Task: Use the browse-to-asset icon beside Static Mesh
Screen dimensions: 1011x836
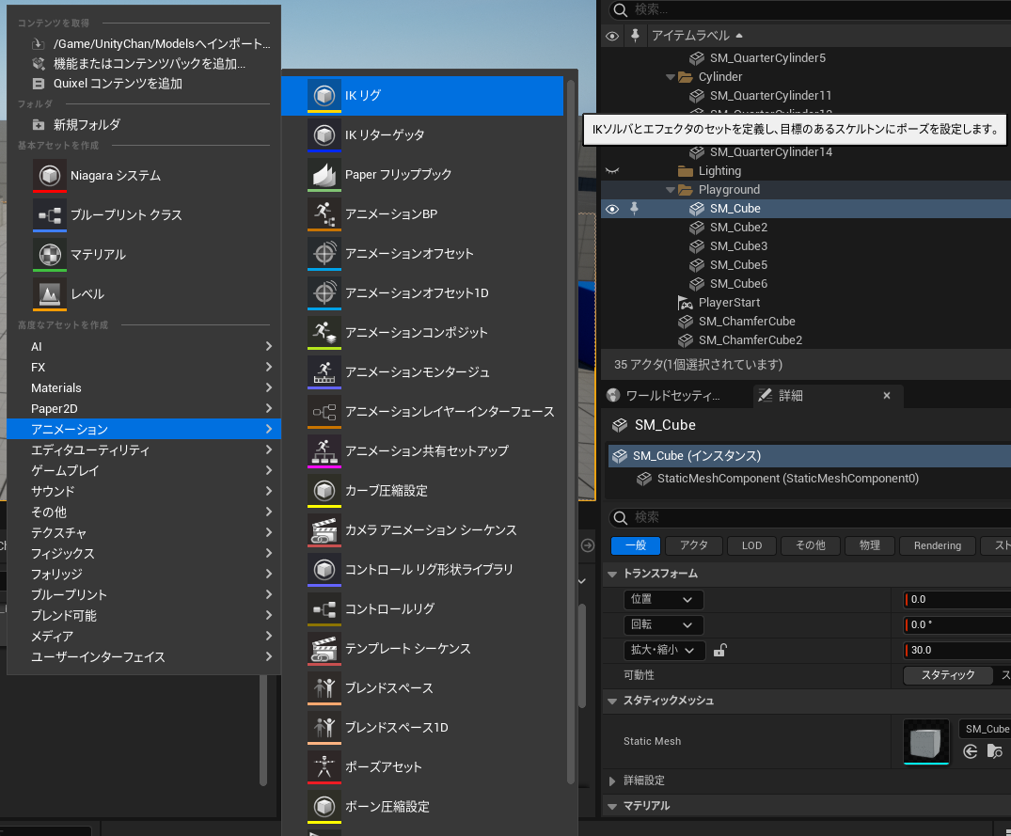Action: [994, 751]
